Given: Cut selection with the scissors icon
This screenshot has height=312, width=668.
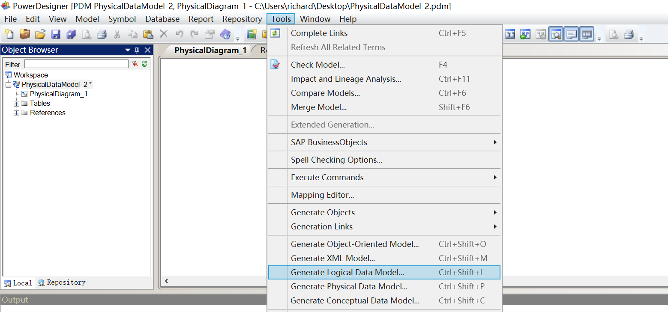Looking at the screenshot, I should tap(117, 34).
